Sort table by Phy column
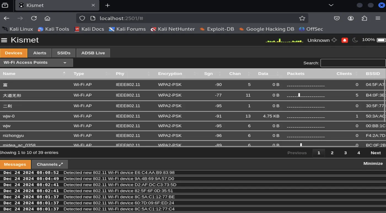Viewport: 386px width, 213px height. pyautogui.click(x=134, y=74)
